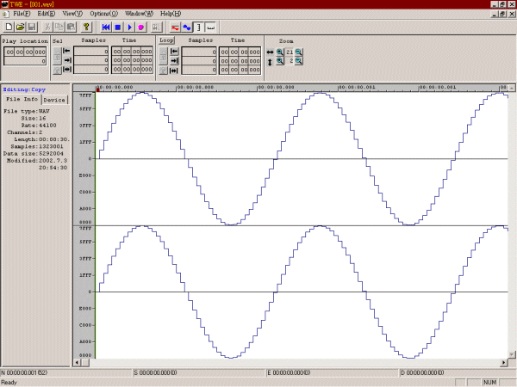This screenshot has height=387, width=517.
Task: Toggle the ruler display toolbar button
Action: [x=210, y=27]
